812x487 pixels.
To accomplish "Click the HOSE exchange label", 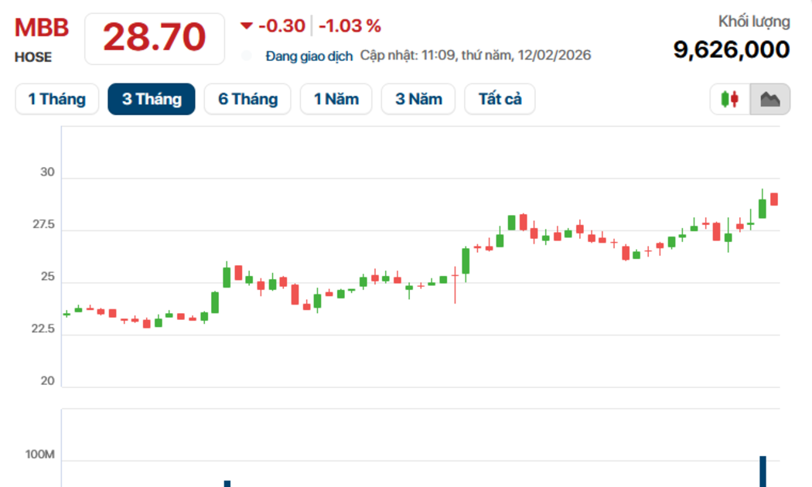I will 33,57.
